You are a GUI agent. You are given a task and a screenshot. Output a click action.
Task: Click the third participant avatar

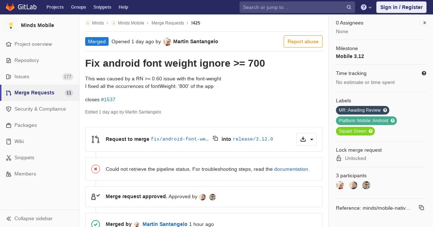[x=366, y=185]
